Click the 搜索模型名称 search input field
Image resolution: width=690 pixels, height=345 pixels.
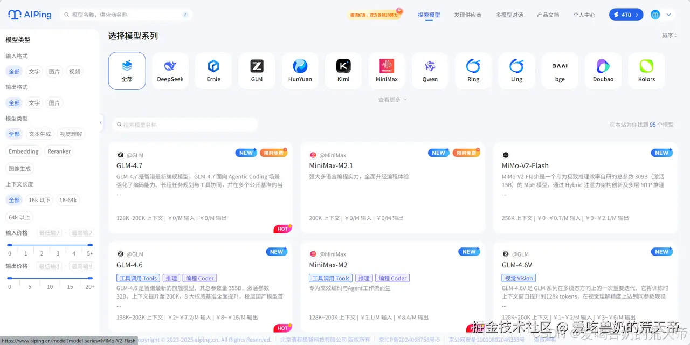point(185,124)
